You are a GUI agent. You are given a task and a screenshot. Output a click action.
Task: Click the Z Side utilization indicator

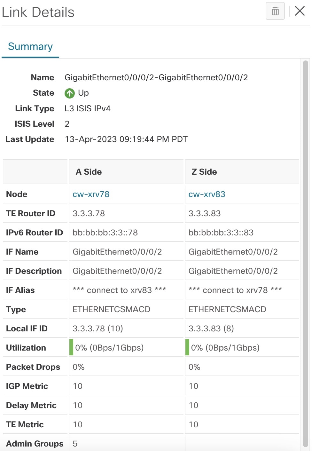[x=187, y=347]
